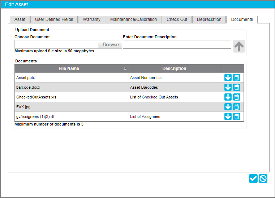275x198 pixels.
Task: Select the Documents tab
Action: tap(242, 19)
